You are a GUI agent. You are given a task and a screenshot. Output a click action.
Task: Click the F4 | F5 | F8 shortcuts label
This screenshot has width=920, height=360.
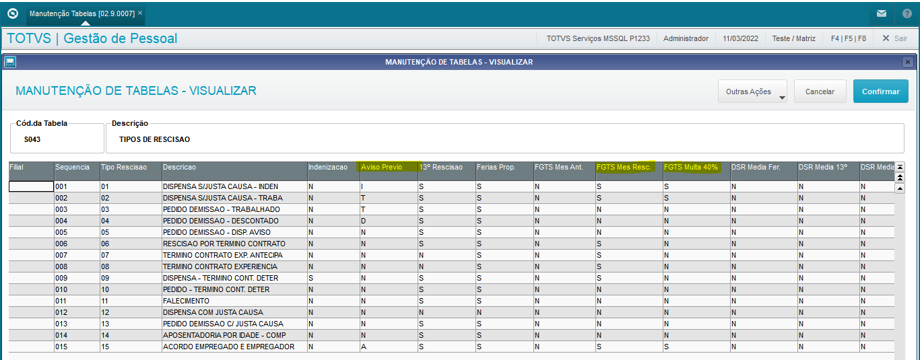point(849,38)
